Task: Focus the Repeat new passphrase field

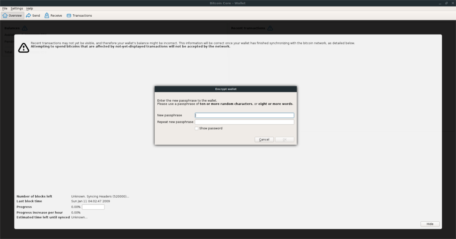Action: [x=244, y=122]
